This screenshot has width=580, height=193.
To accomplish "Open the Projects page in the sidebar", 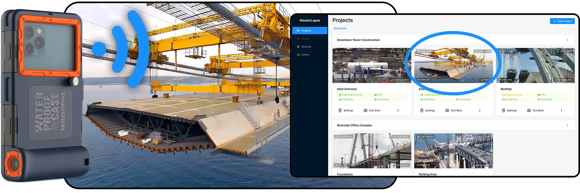I will point(309,31).
